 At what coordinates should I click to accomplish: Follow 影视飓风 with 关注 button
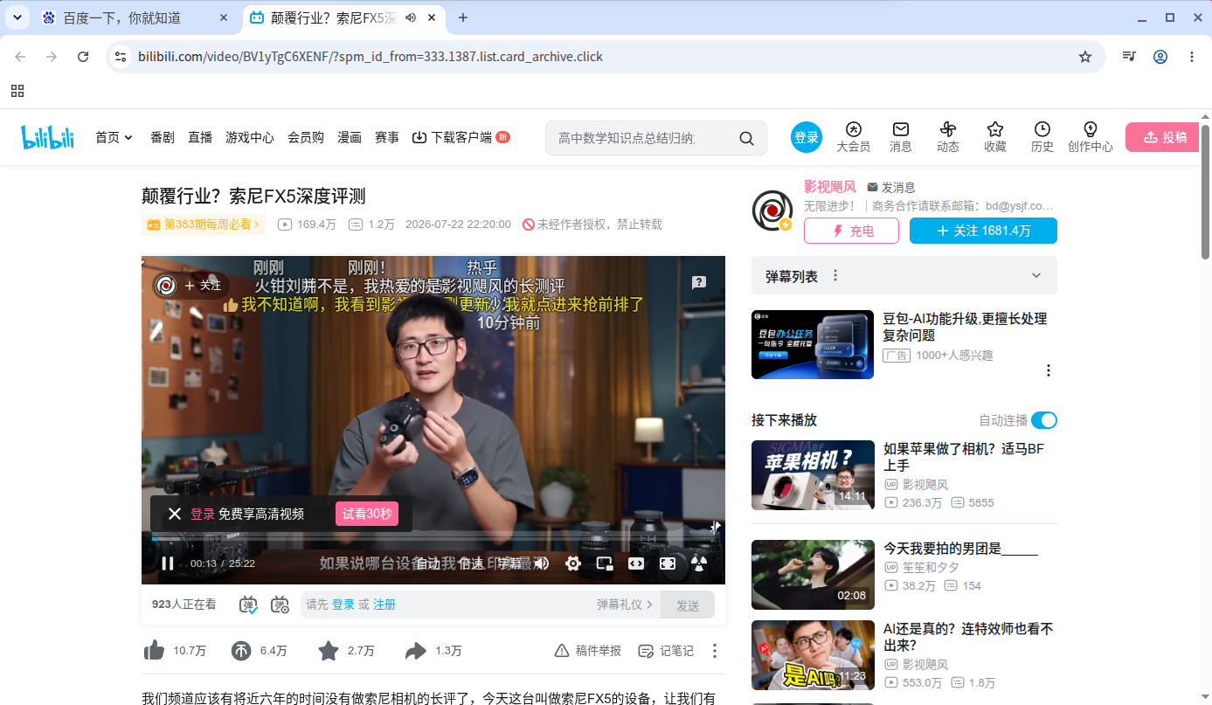point(983,231)
